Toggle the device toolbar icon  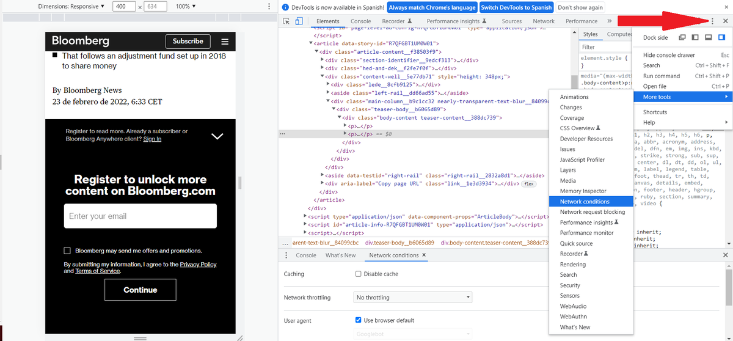pos(299,21)
